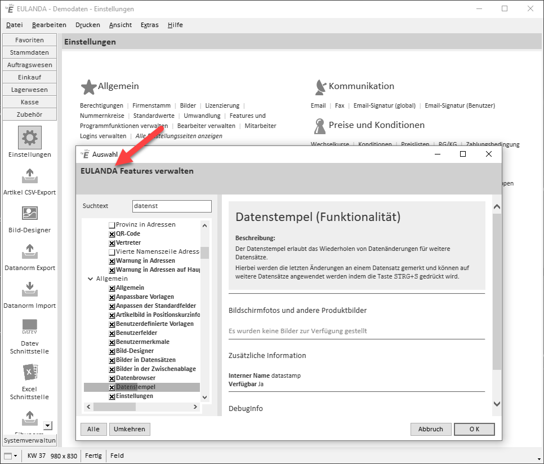Enable the Provinz in Adressen checkbox
Viewport: 544px width, 464px height.
112,225
